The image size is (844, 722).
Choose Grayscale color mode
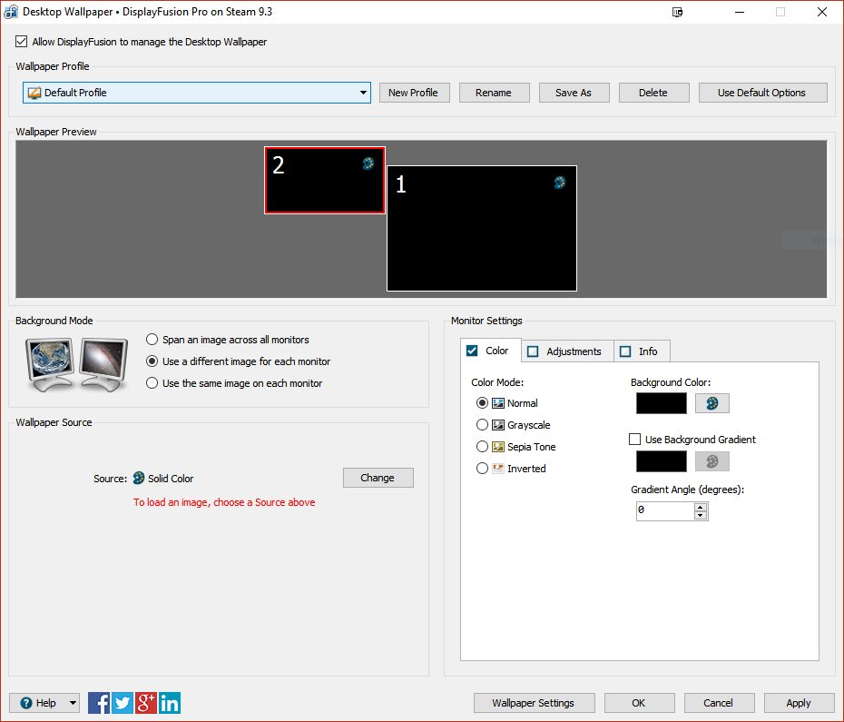coord(482,425)
